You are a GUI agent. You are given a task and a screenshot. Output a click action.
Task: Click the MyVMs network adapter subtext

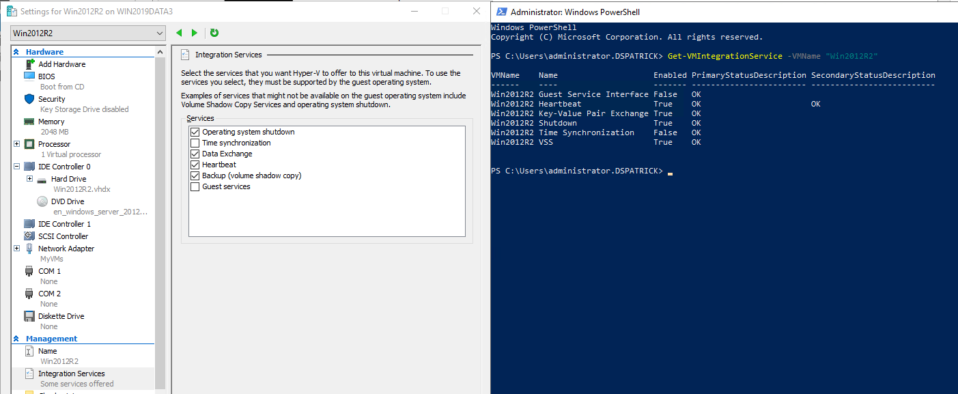[x=52, y=259]
